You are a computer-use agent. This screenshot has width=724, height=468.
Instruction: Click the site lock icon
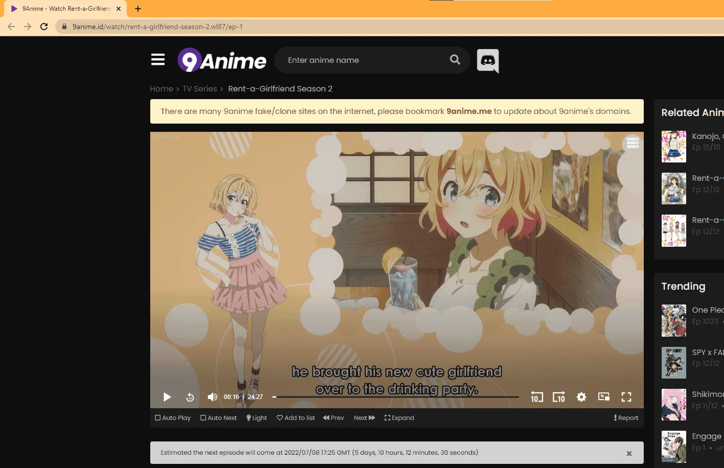click(64, 27)
